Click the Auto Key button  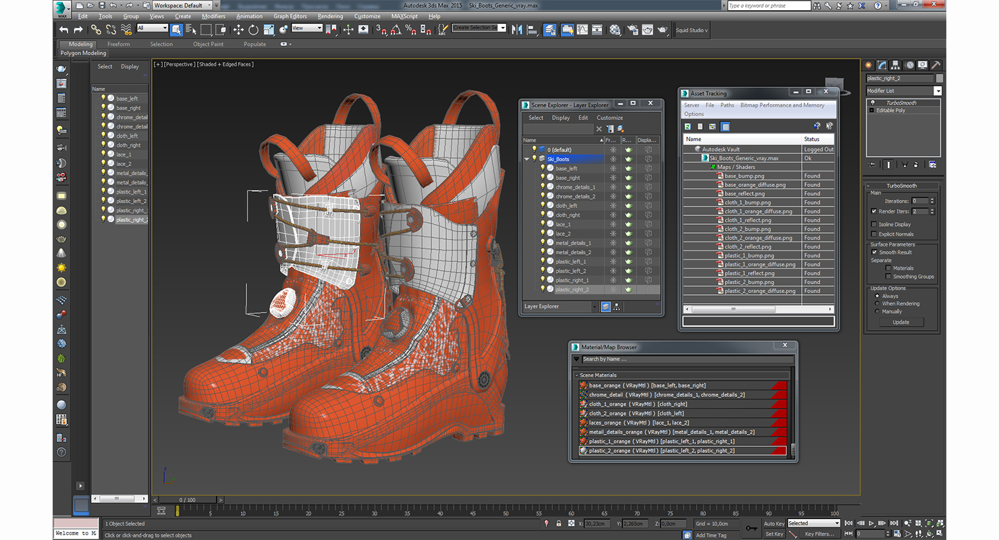[774, 523]
